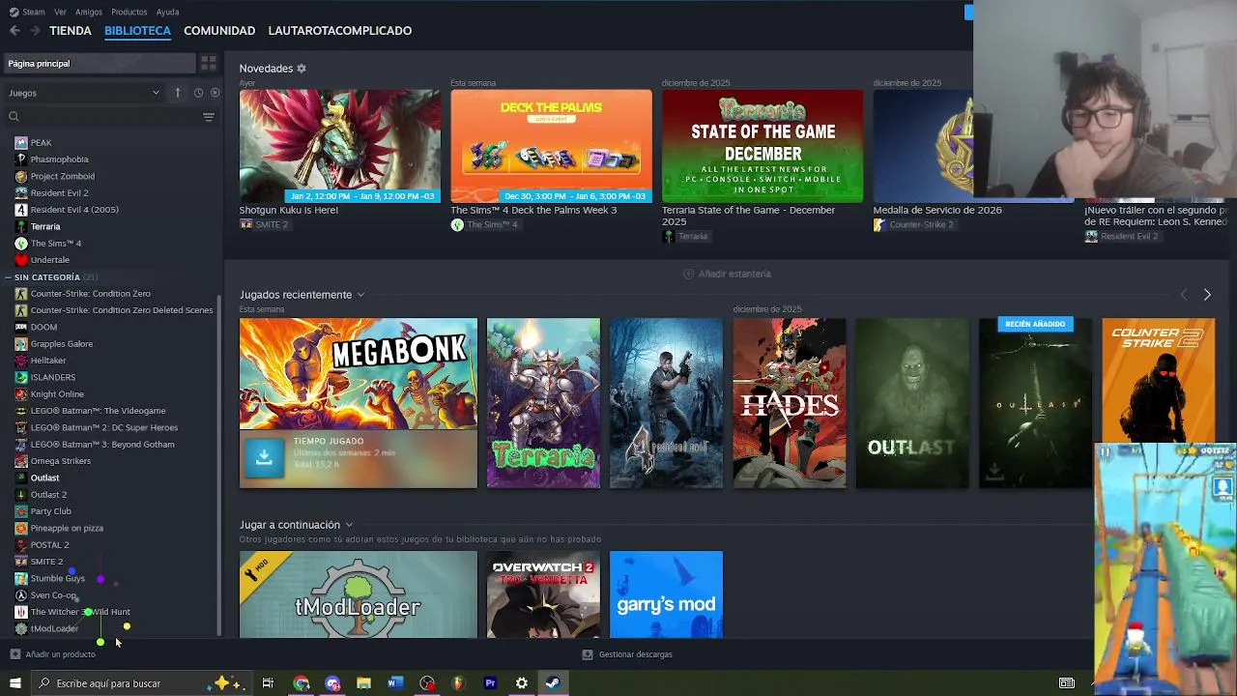Sort library with the up-arrow icon
This screenshot has height=696, width=1237.
(178, 93)
